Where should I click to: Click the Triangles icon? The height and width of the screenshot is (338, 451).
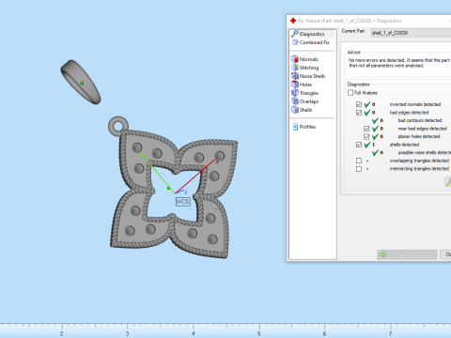[x=295, y=93]
